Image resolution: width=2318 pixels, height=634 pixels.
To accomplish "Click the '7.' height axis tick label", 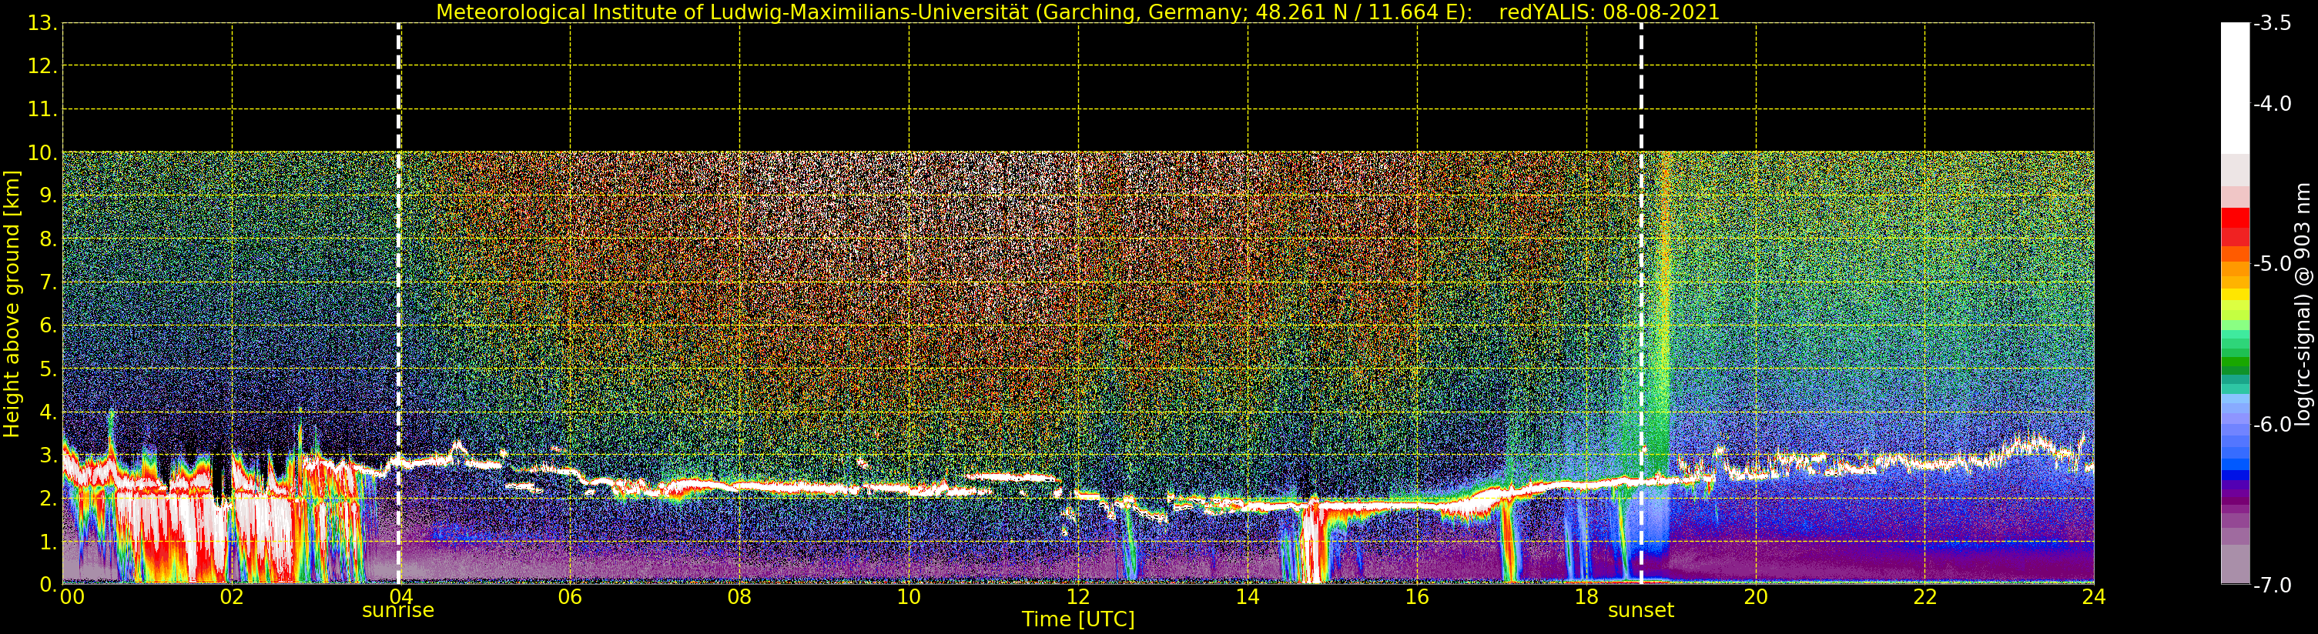I will pyautogui.click(x=49, y=282).
